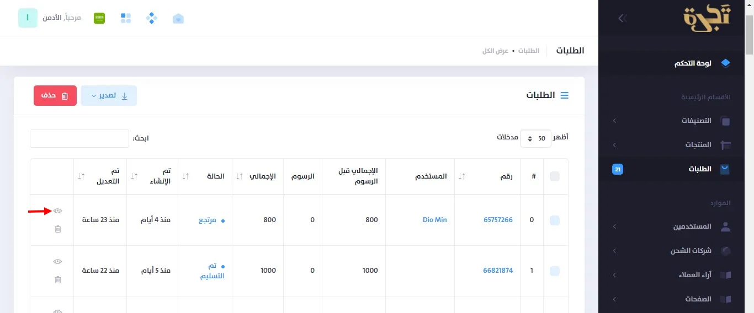The image size is (754, 313).
Task: Open the Dio Min user link
Action: (433, 220)
